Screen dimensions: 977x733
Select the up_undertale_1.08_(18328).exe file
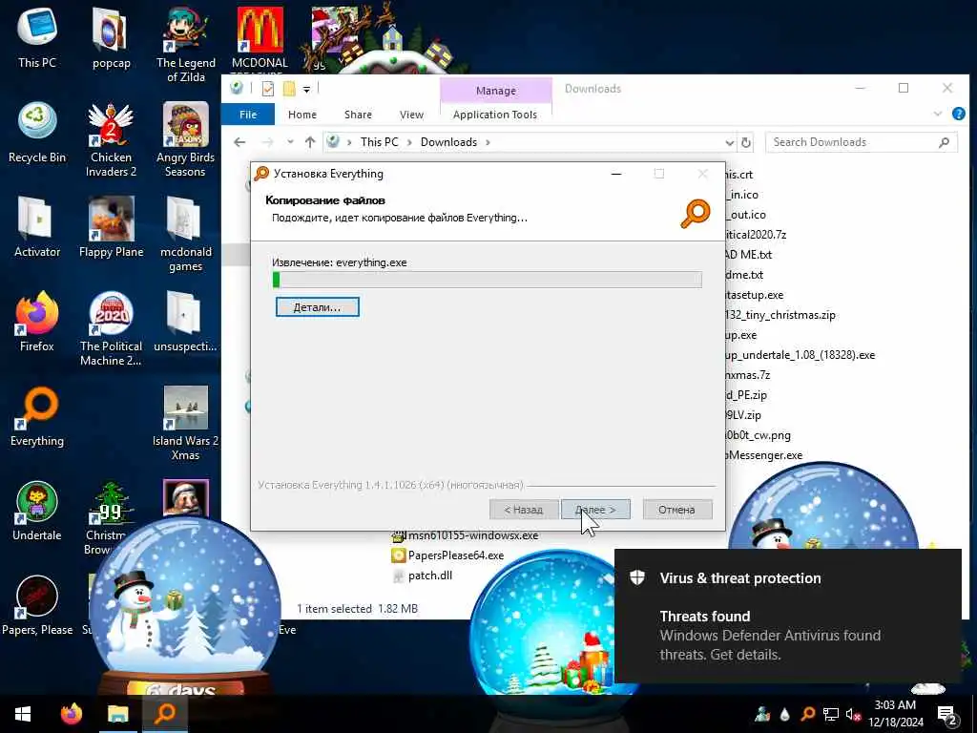point(800,355)
